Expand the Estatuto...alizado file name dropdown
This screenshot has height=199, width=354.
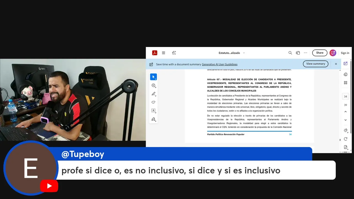pyautogui.click(x=244, y=53)
